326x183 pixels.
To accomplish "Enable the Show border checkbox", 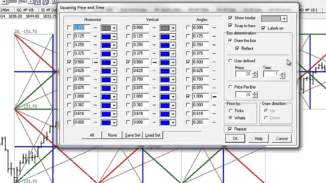I will point(230,18).
